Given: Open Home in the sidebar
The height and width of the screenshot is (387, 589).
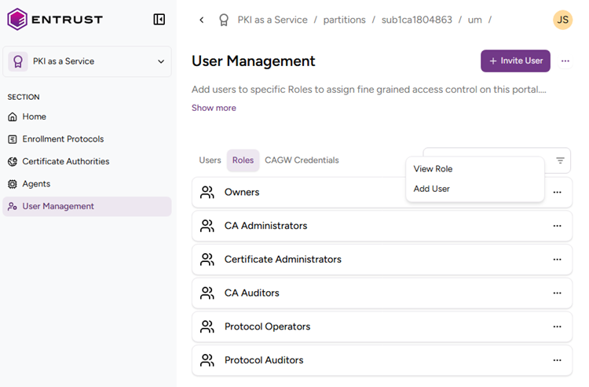Looking at the screenshot, I should 34,116.
